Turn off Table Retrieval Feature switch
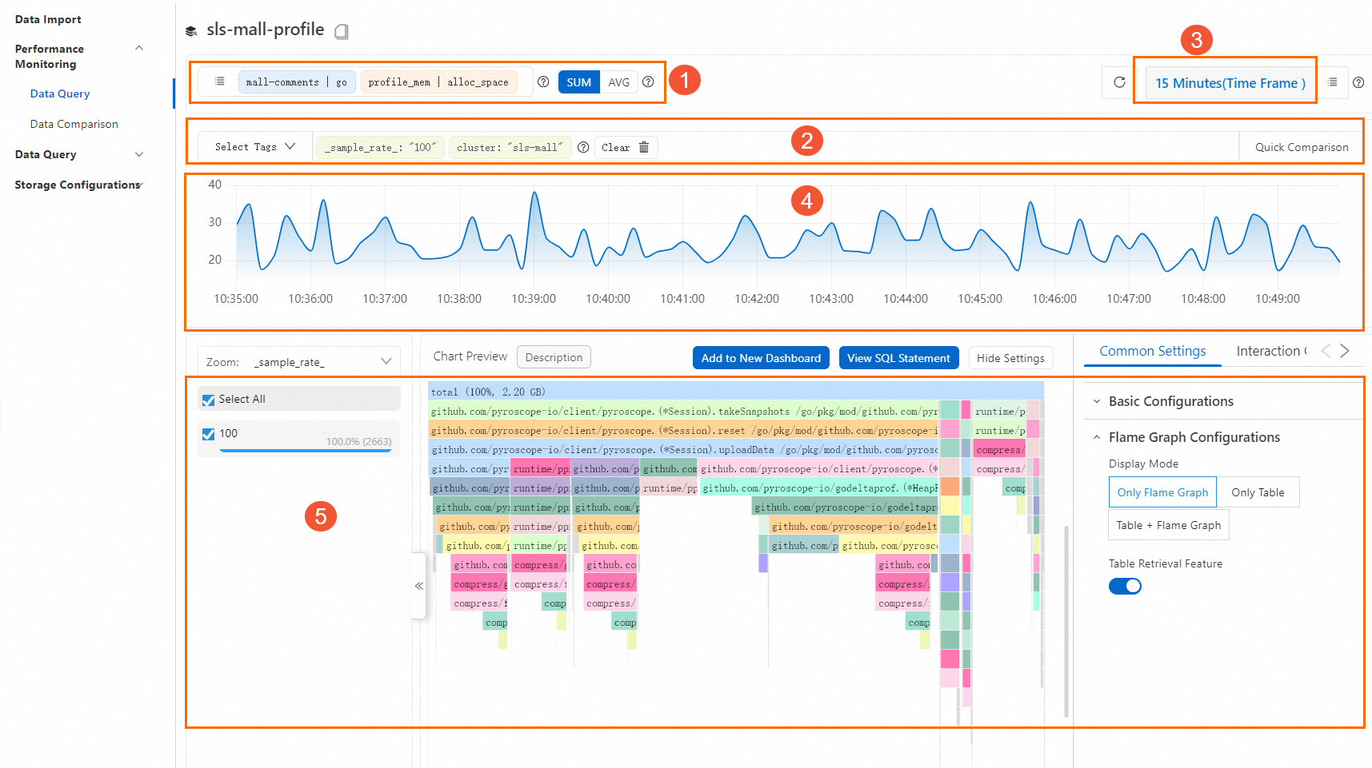This screenshot has height=768, width=1372. 1125,586
